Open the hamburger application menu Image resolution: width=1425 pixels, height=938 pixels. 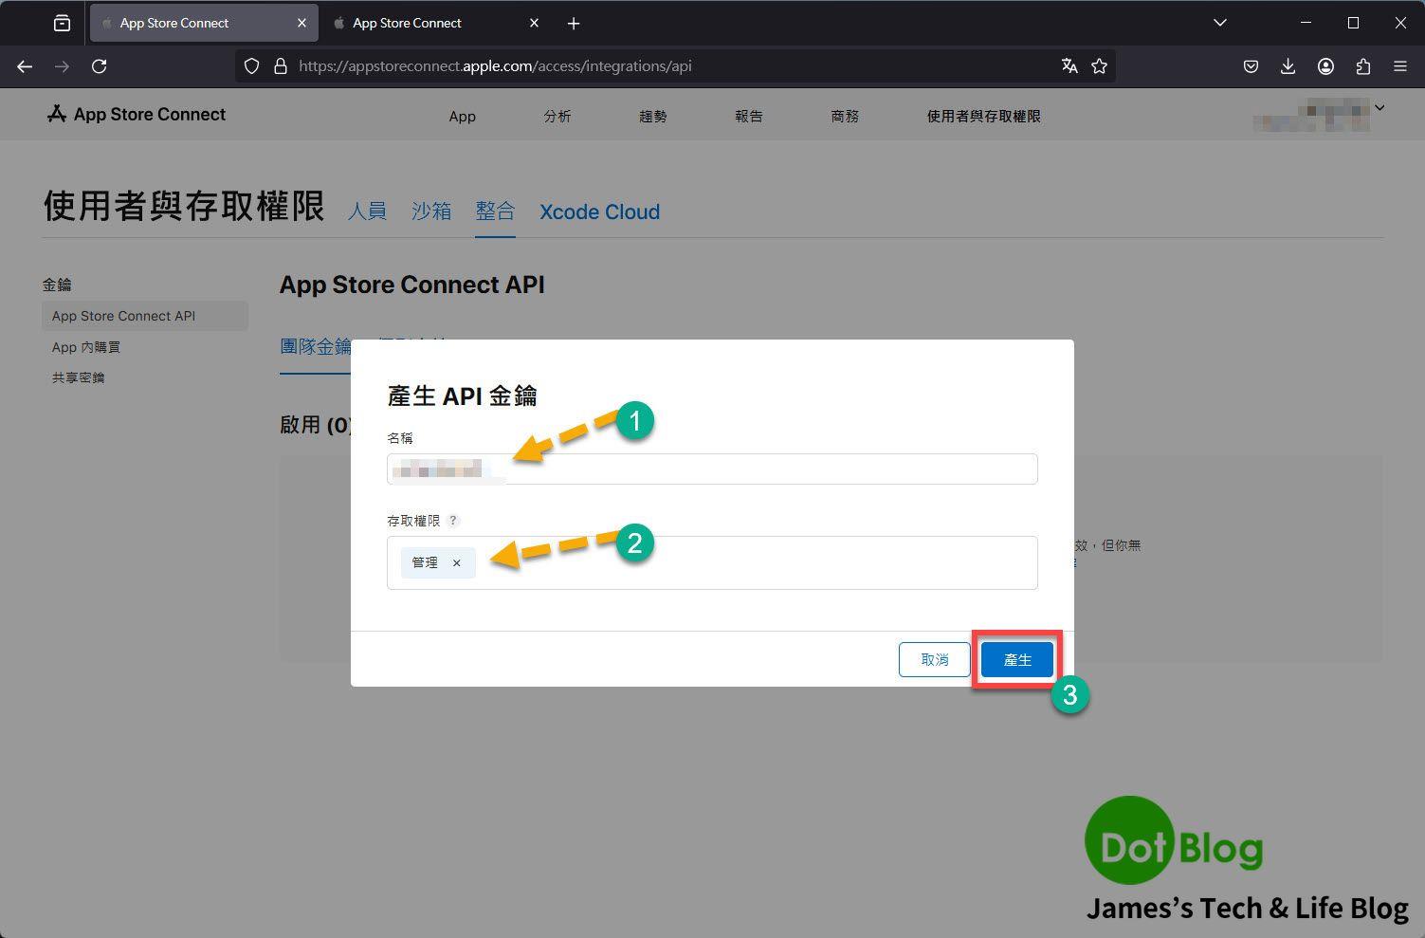[x=1399, y=66]
